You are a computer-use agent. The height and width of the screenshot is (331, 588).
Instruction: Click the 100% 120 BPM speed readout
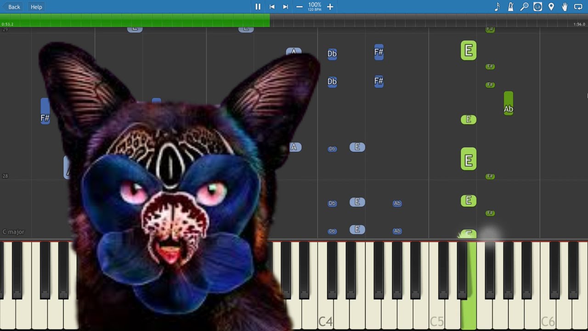pos(315,7)
